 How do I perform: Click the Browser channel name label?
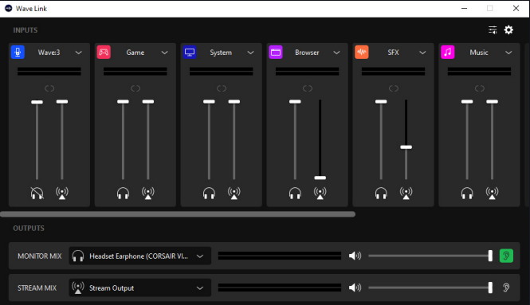[307, 53]
